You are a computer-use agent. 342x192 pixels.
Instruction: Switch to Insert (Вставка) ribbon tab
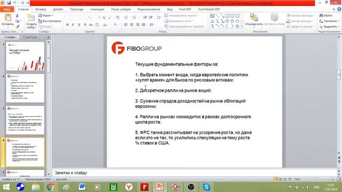point(41,9)
